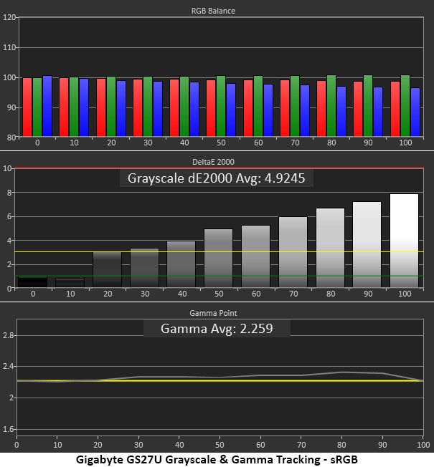Click the Gigabyte GS27U caption text

(217, 460)
